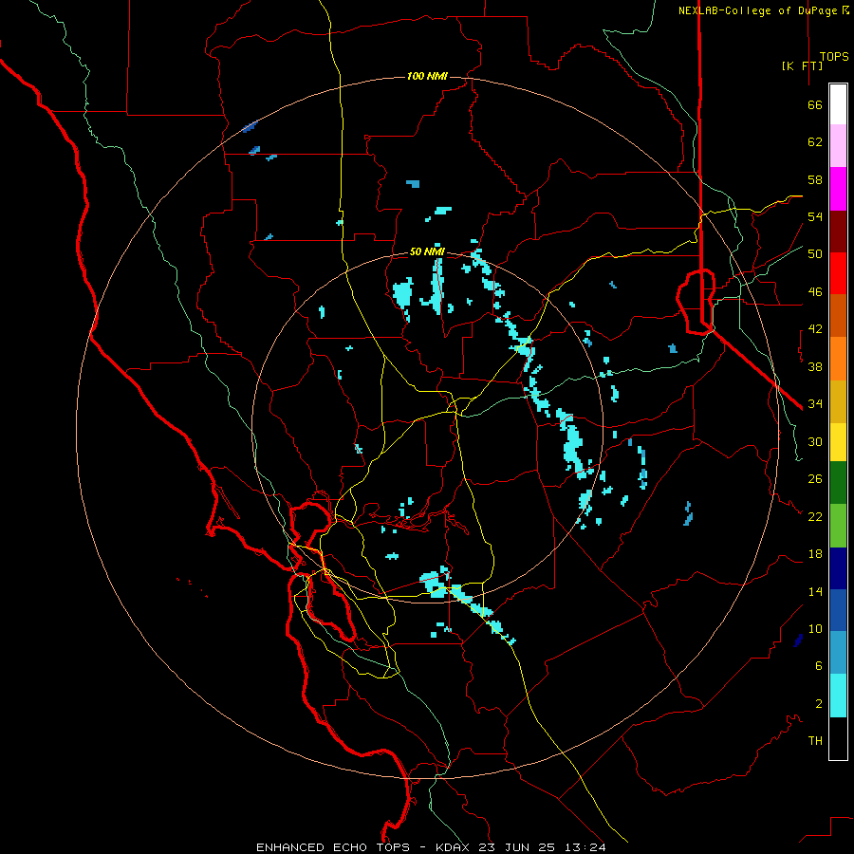Viewport: 854px width, 854px height.
Task: Click the medium blue legend swatch
Action: click(x=838, y=610)
